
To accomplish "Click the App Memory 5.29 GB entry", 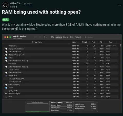I will pyautogui.click(x=86, y=104).
